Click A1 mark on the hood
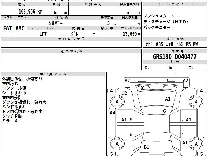Screen dimensions: 208x156 pyautogui.click(x=168, y=99)
